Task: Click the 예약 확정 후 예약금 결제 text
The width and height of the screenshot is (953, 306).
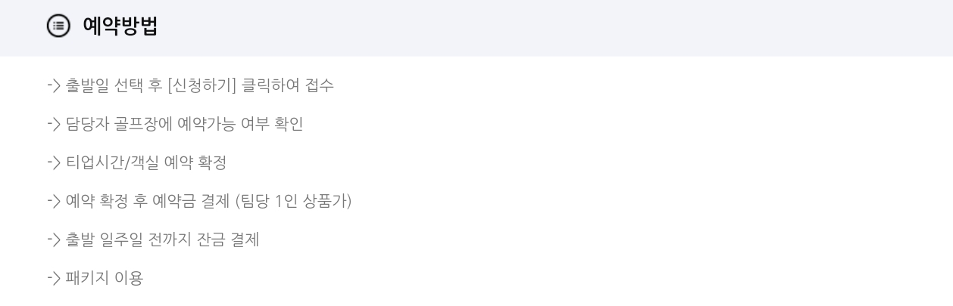Action: [148, 202]
